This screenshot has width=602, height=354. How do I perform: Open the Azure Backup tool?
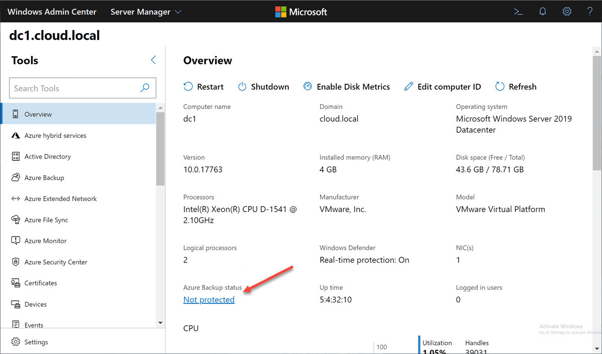[44, 178]
